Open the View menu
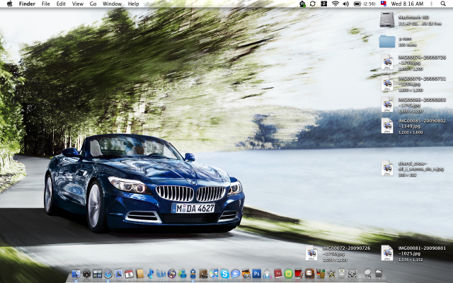Image resolution: width=453 pixels, height=283 pixels. coord(77,4)
